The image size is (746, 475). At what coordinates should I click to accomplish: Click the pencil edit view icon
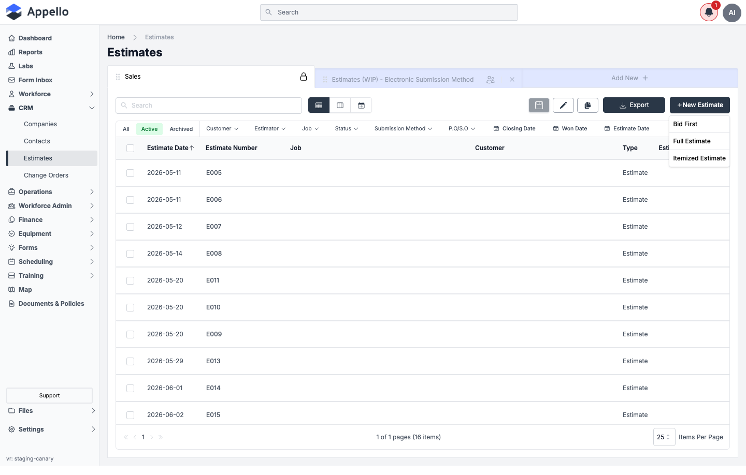tap(563, 105)
